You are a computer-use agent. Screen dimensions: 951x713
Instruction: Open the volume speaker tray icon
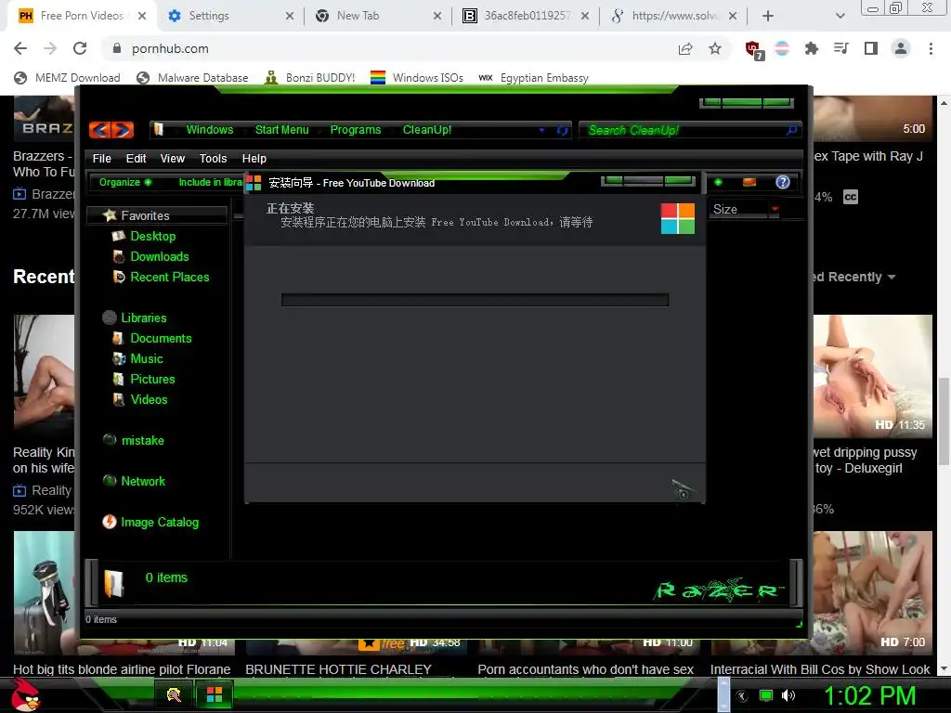tap(788, 695)
